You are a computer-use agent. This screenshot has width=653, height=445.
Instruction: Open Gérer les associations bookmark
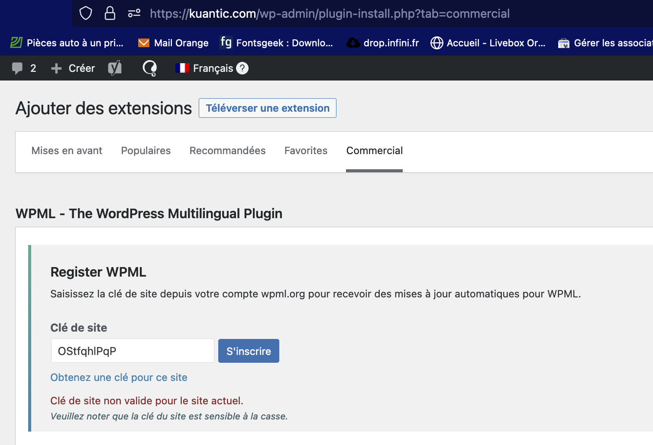tap(605, 43)
